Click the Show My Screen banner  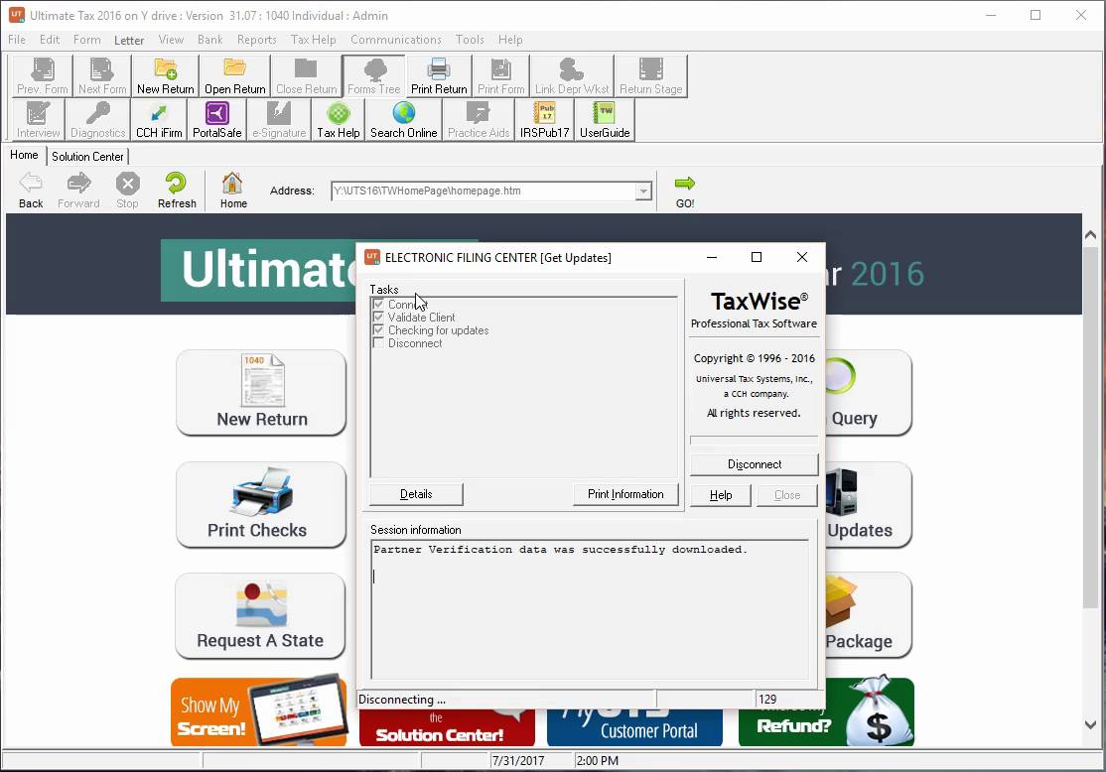pyautogui.click(x=258, y=711)
